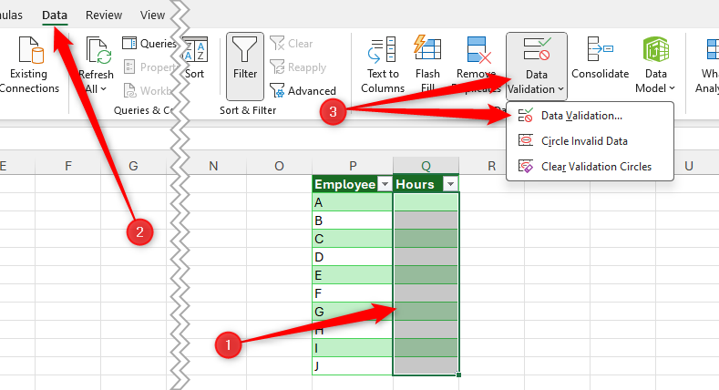Select column G header

133,166
